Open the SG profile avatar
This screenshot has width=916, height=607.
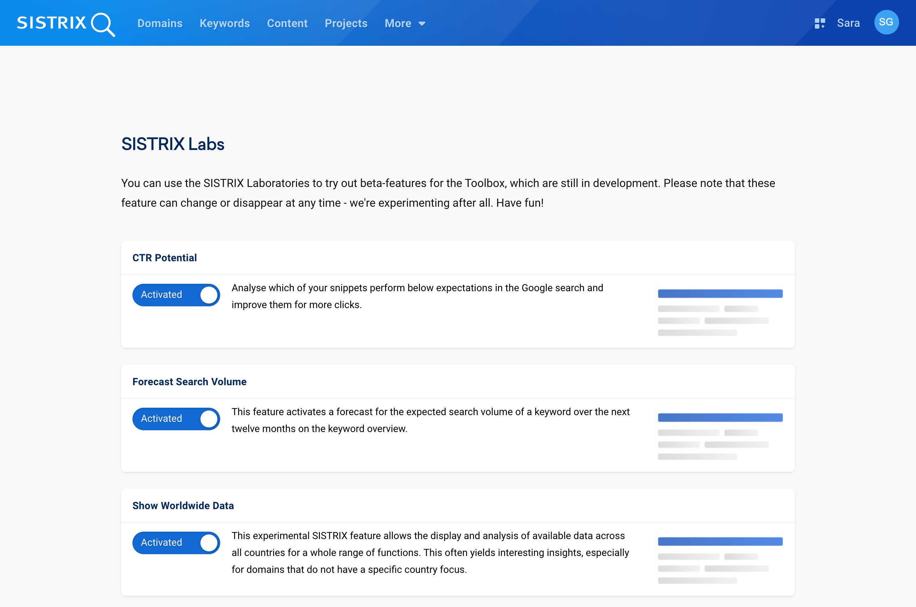(886, 23)
